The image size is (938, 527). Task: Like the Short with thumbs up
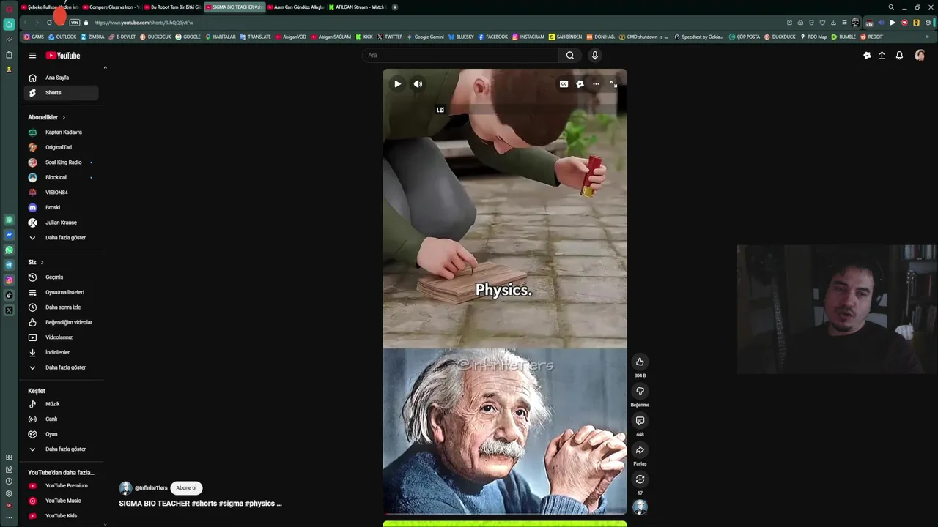[640, 362]
